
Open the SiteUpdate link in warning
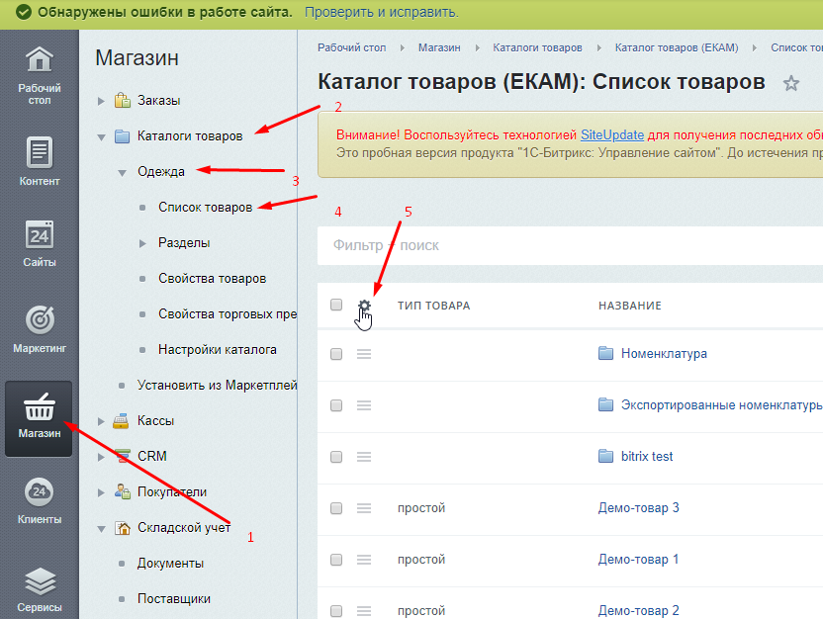pos(612,134)
